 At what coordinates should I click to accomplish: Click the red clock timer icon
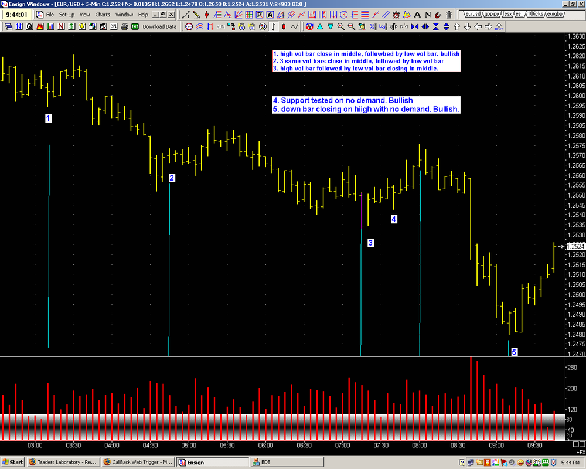coord(189,26)
